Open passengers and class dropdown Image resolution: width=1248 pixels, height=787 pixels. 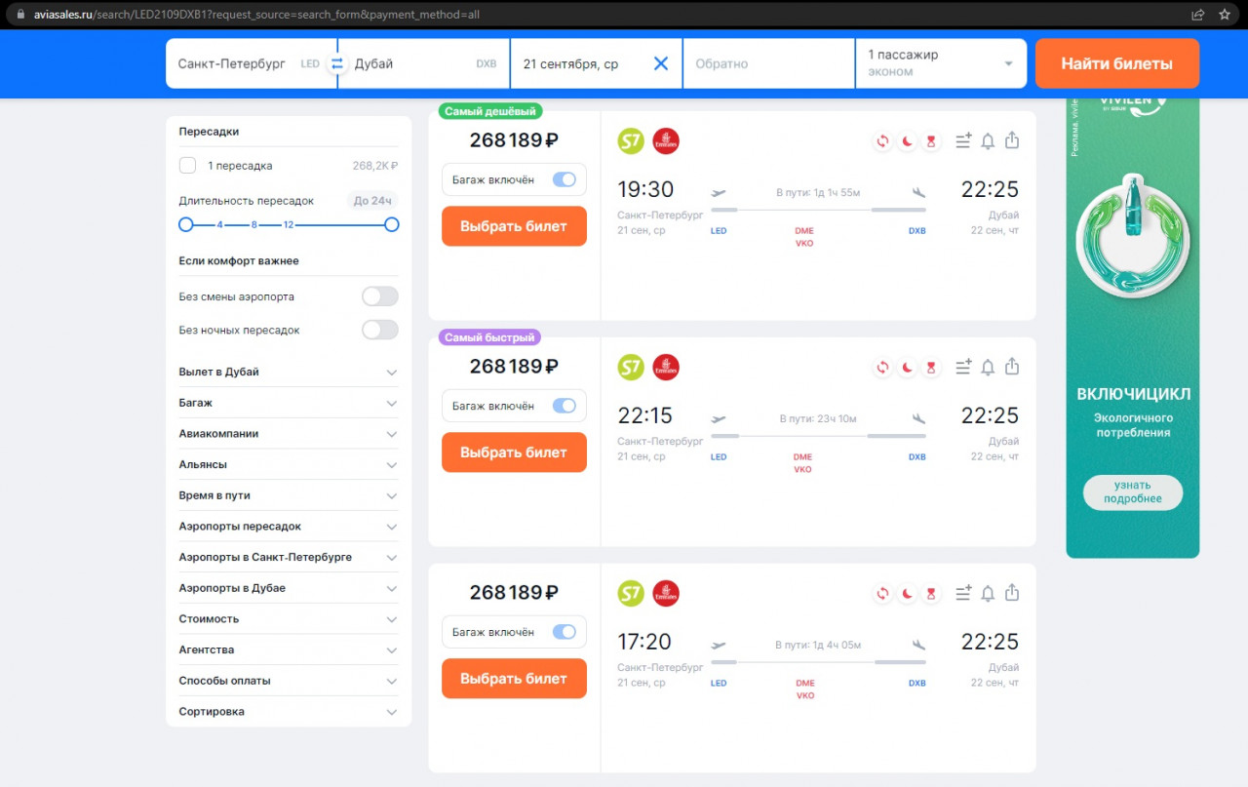click(941, 63)
